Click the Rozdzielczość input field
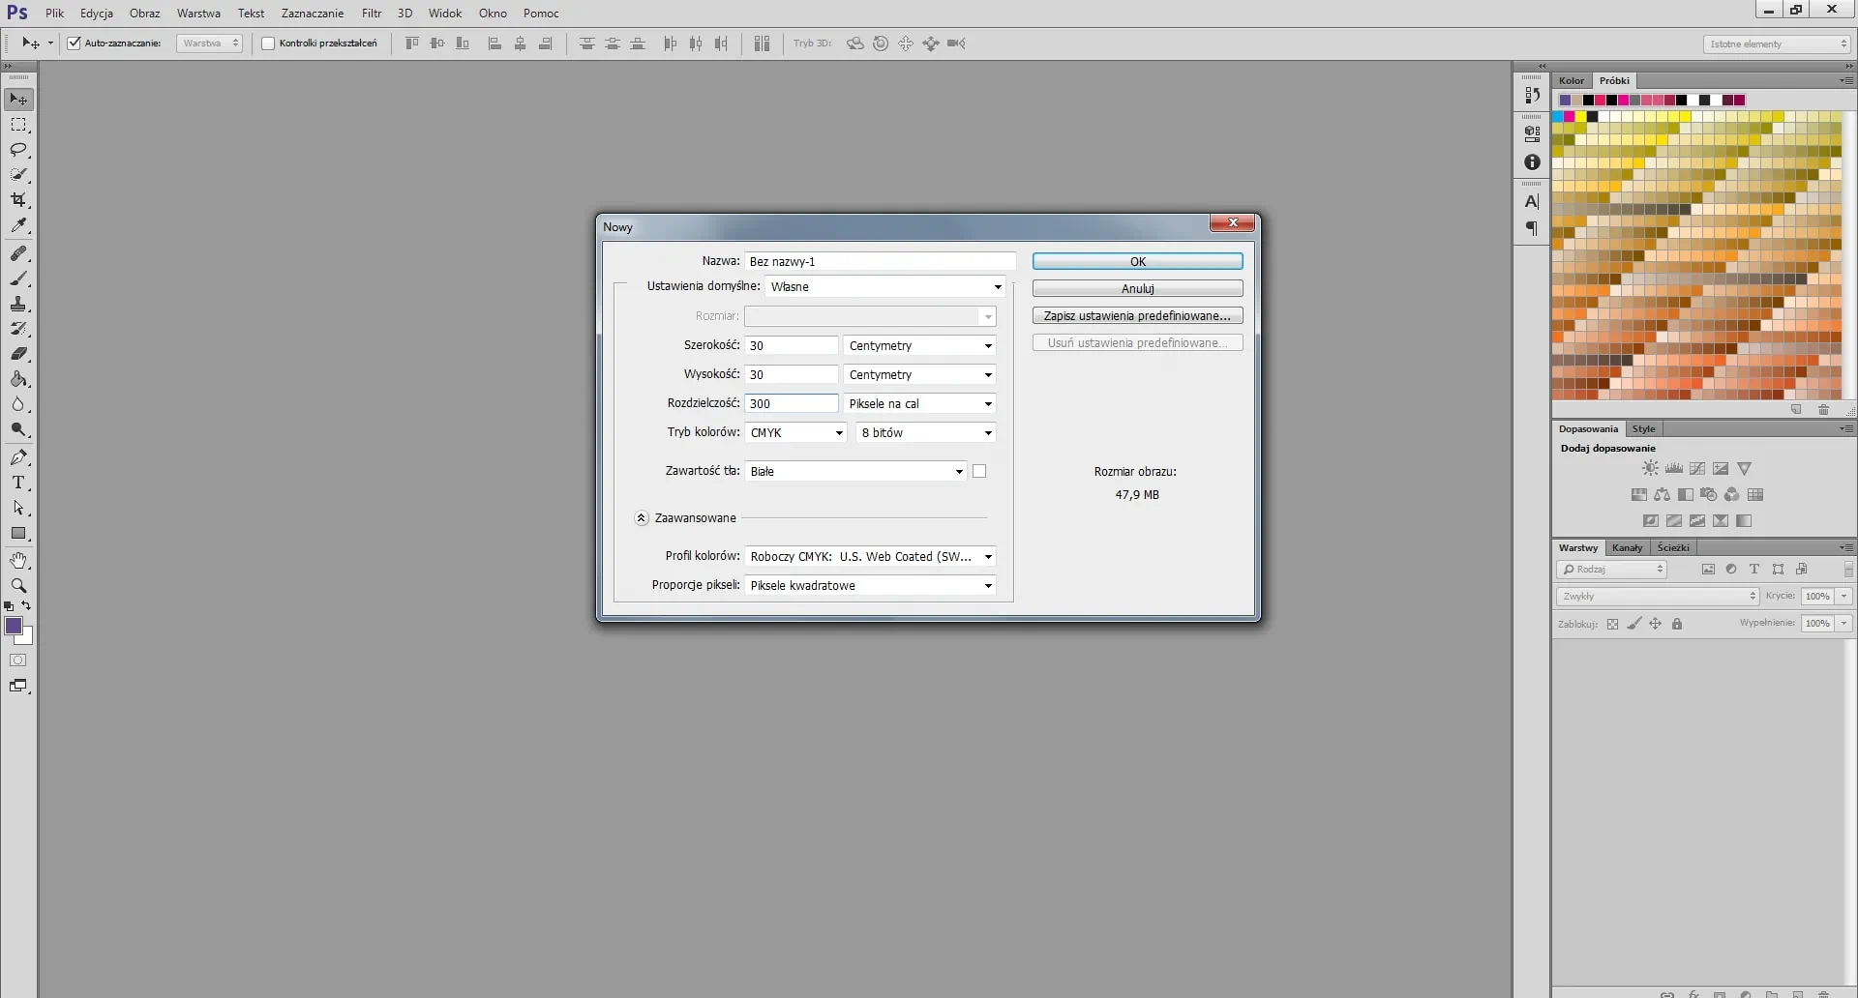 point(791,404)
